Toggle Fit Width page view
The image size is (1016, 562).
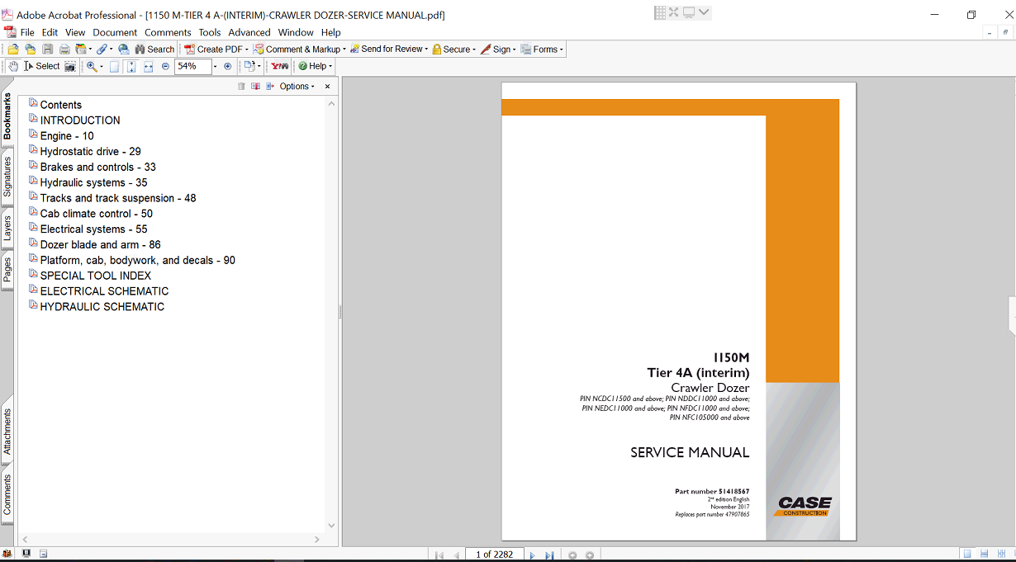(x=149, y=66)
